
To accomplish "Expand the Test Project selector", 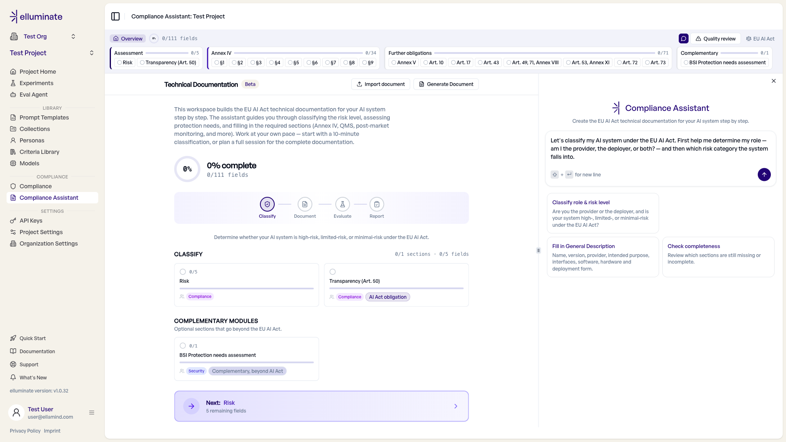I will click(92, 53).
